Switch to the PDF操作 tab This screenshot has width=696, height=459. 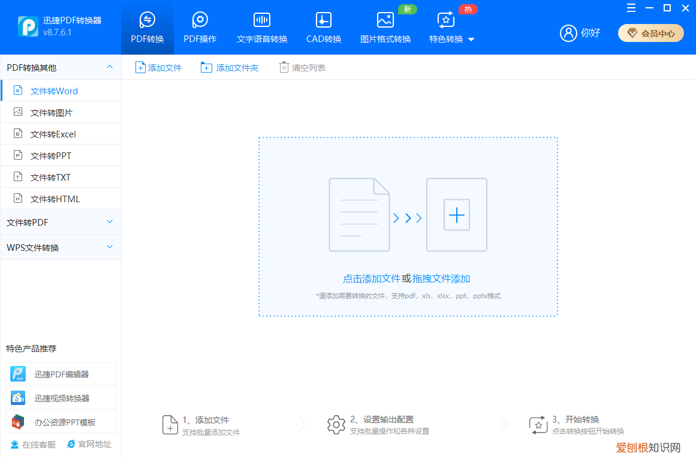(x=200, y=27)
